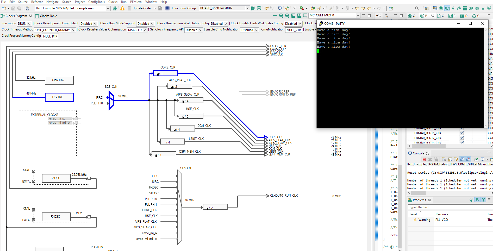Select the zoom in tool above the clocks diagram
This screenshot has width=493, height=251.
tap(281, 16)
